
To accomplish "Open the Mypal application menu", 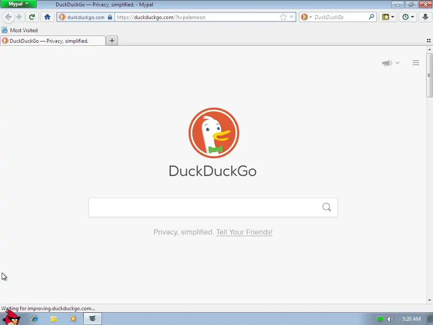I will [19, 4].
